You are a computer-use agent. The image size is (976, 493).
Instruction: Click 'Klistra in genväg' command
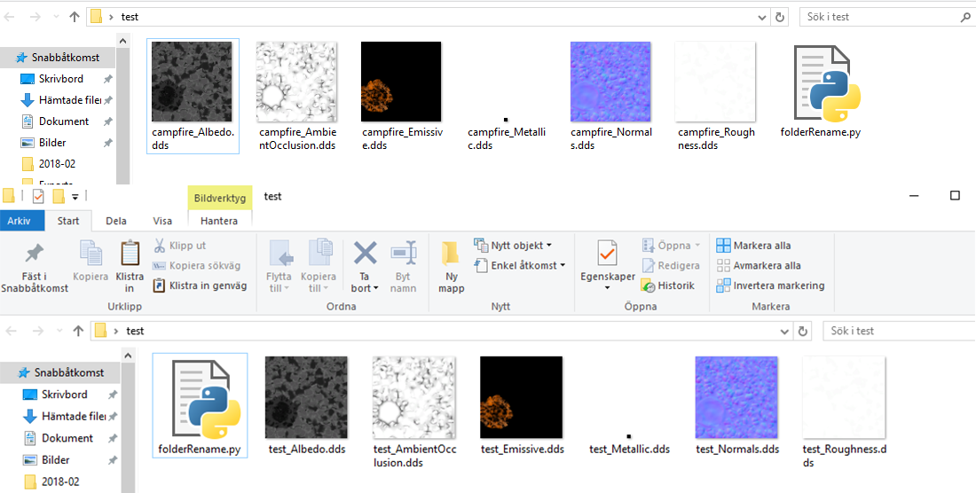[x=201, y=286]
